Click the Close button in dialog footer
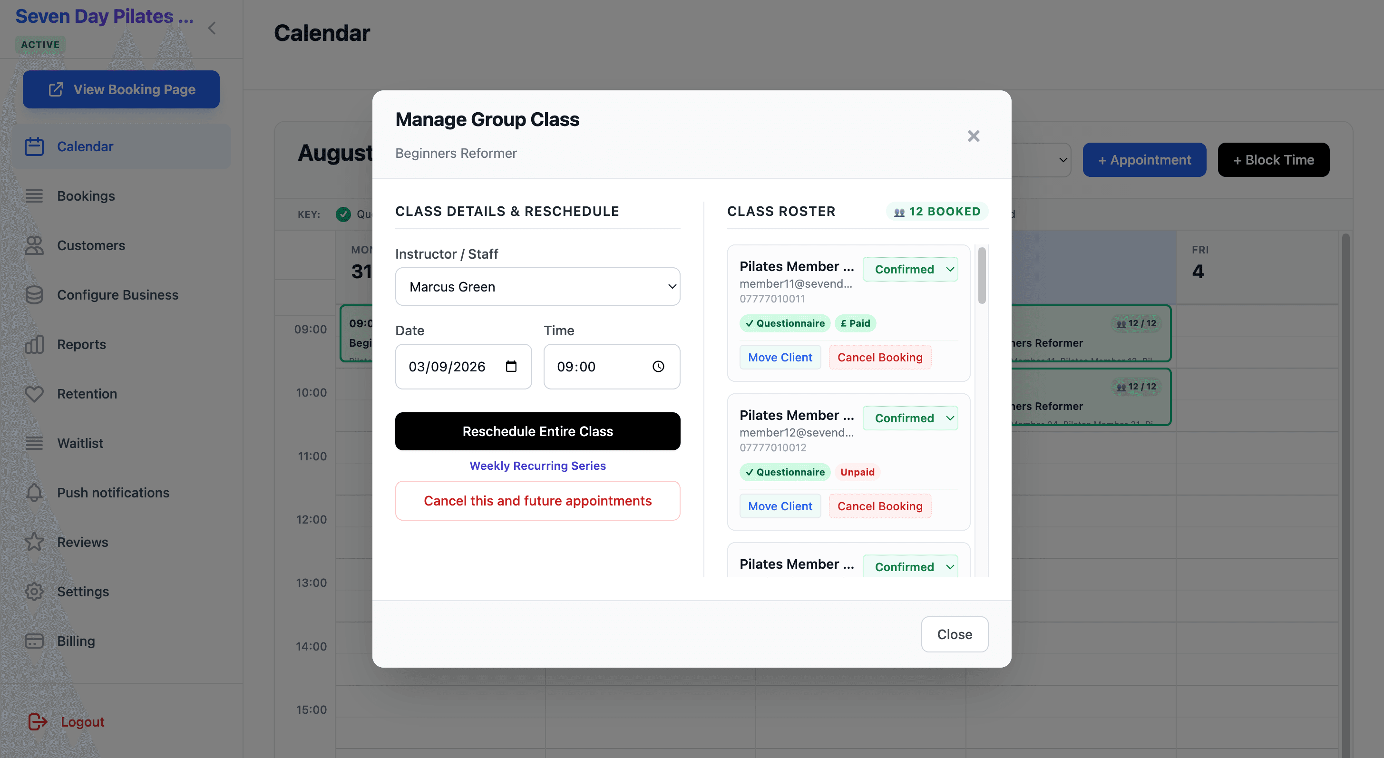The image size is (1384, 758). click(955, 634)
